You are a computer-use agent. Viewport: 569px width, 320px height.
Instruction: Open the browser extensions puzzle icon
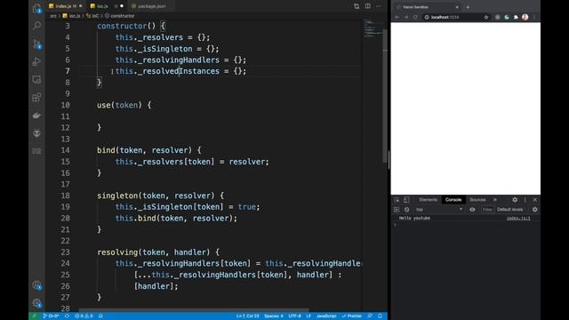pos(516,17)
